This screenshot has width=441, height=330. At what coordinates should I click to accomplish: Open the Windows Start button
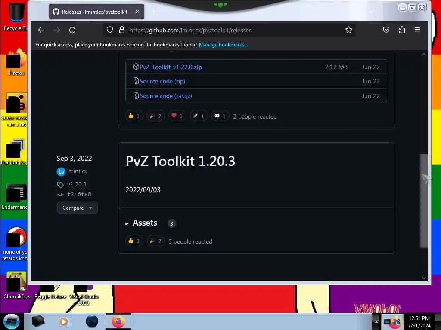12,321
